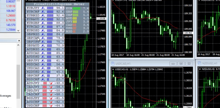Click the GBPCHF value 37.8
The height and width of the screenshot is (108, 220).
click(x=60, y=76)
